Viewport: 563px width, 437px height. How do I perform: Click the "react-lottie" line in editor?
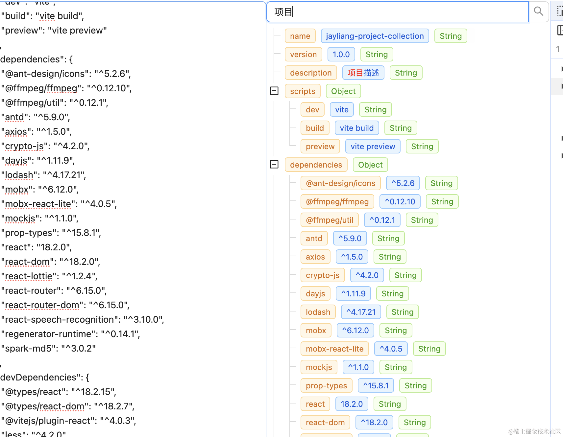point(49,276)
